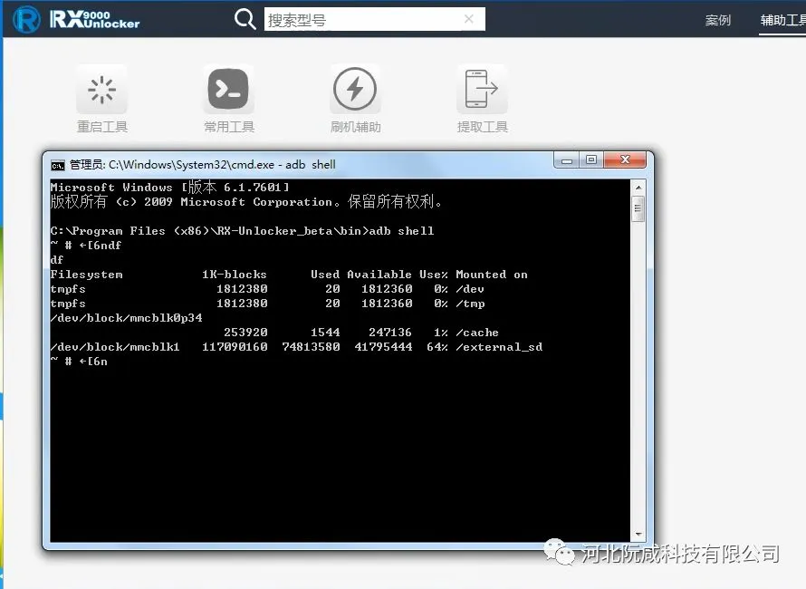Click the cmd window title text

203,165
